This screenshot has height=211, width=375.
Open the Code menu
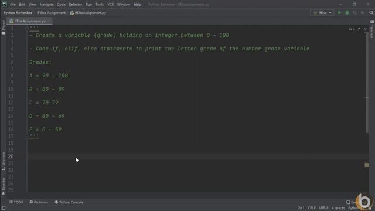pyautogui.click(x=61, y=5)
